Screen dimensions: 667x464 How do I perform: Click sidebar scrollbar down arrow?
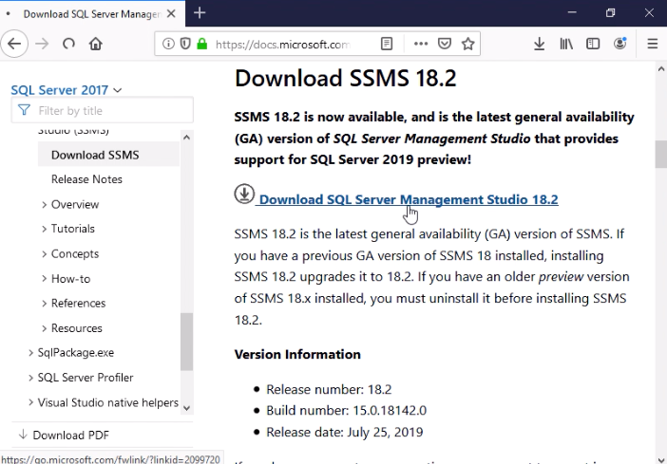pos(186,408)
